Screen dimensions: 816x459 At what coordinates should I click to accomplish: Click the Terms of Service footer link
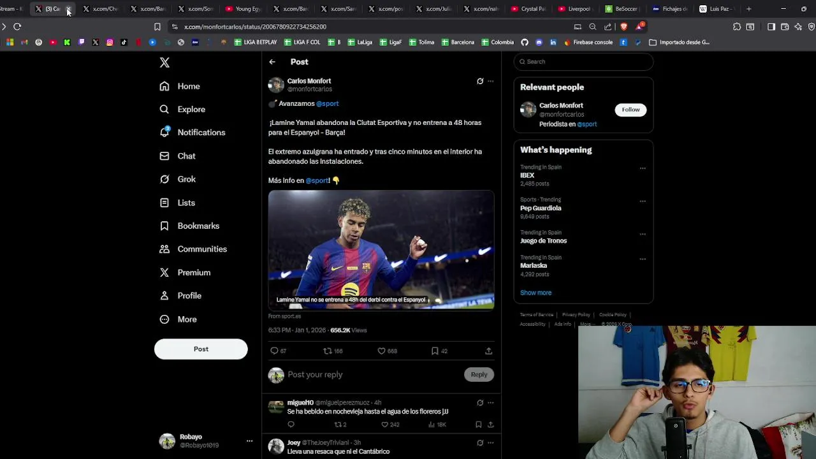pyautogui.click(x=537, y=315)
